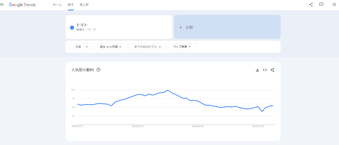Go to the ホーム tab

coord(57,5)
